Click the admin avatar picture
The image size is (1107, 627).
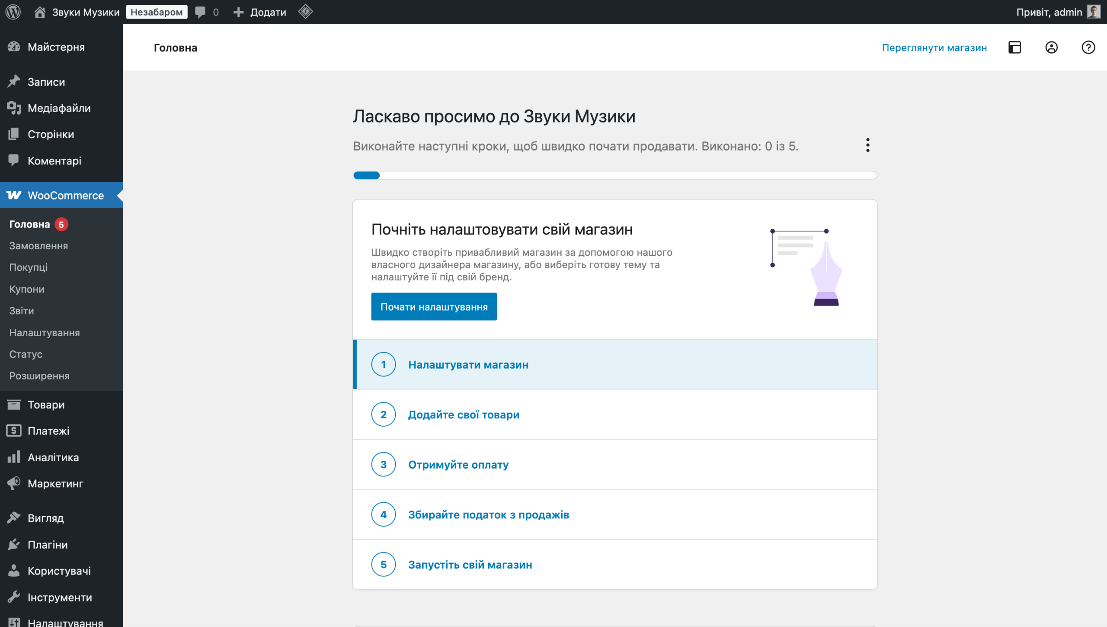tap(1094, 12)
